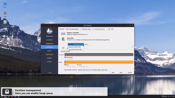The height and width of the screenshot is (98, 175).
Task: Open the Select storage device dropdown
Action: 93,29
